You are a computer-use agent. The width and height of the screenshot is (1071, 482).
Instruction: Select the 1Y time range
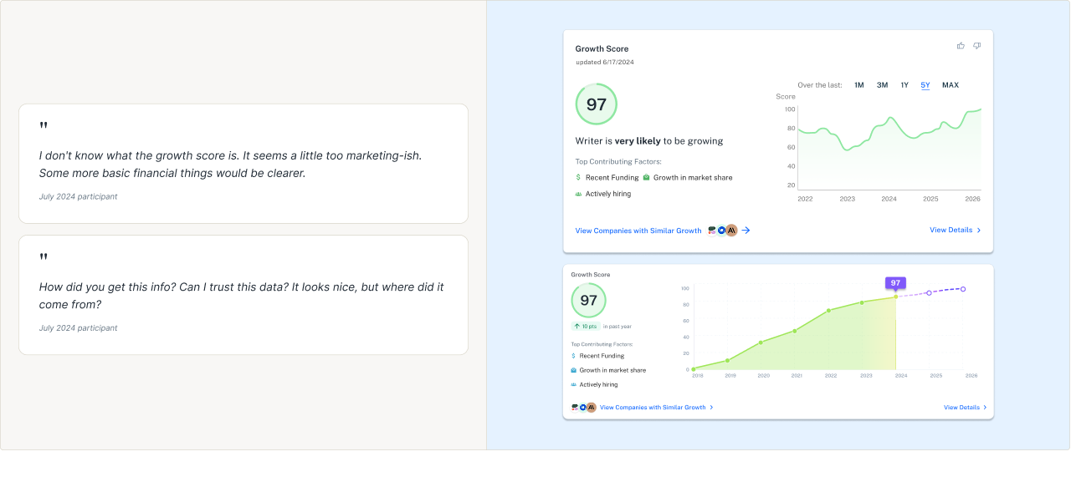[x=904, y=85]
